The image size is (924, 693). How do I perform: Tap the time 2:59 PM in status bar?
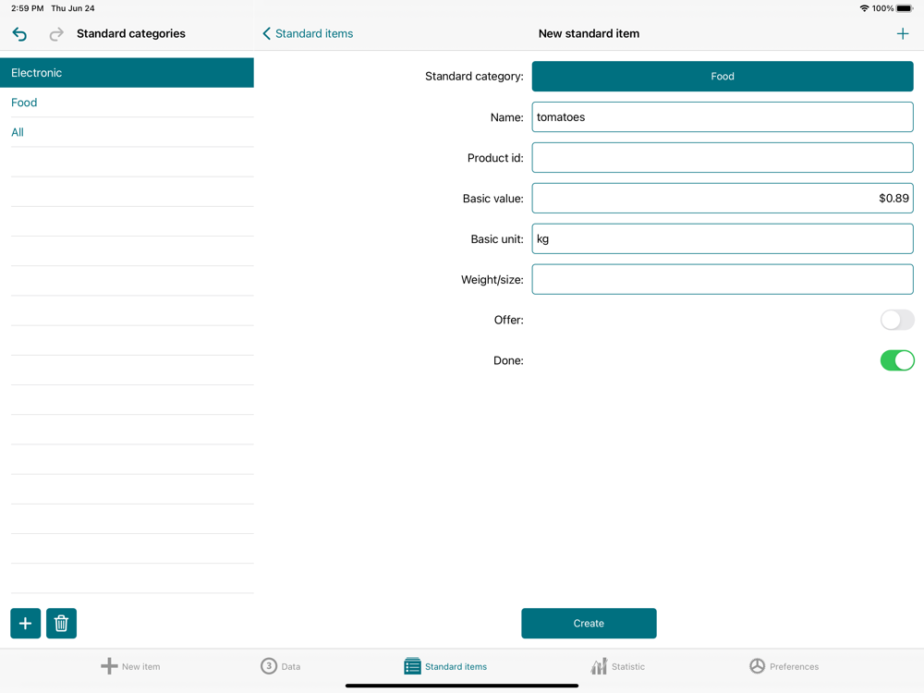[x=27, y=8]
